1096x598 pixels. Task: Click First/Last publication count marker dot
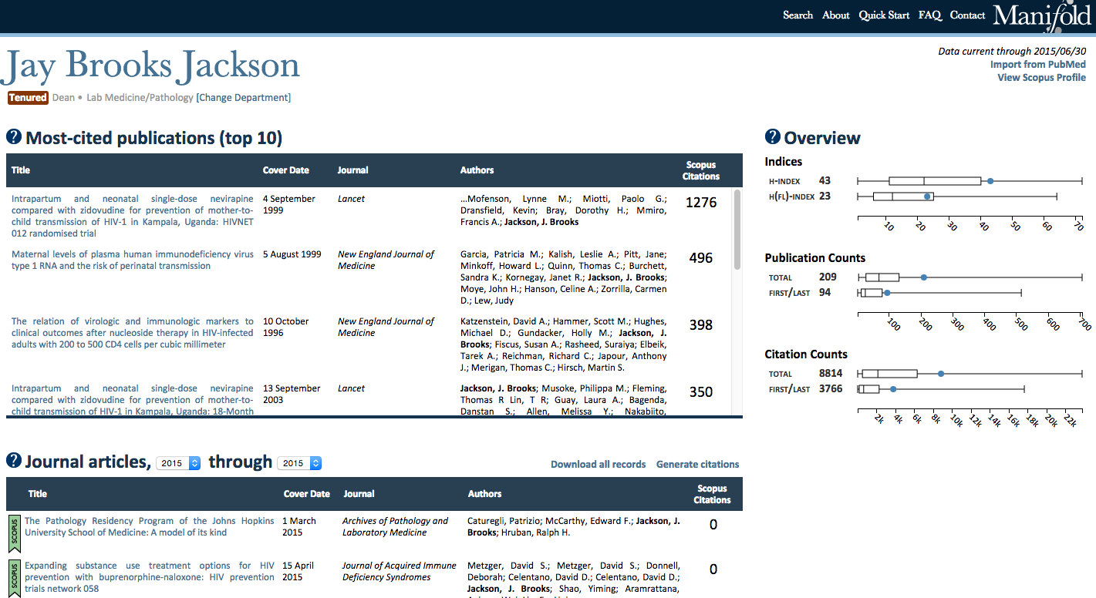point(887,293)
